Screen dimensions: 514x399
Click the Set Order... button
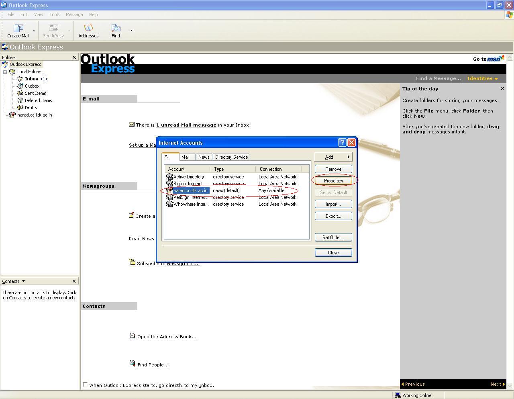coord(333,237)
